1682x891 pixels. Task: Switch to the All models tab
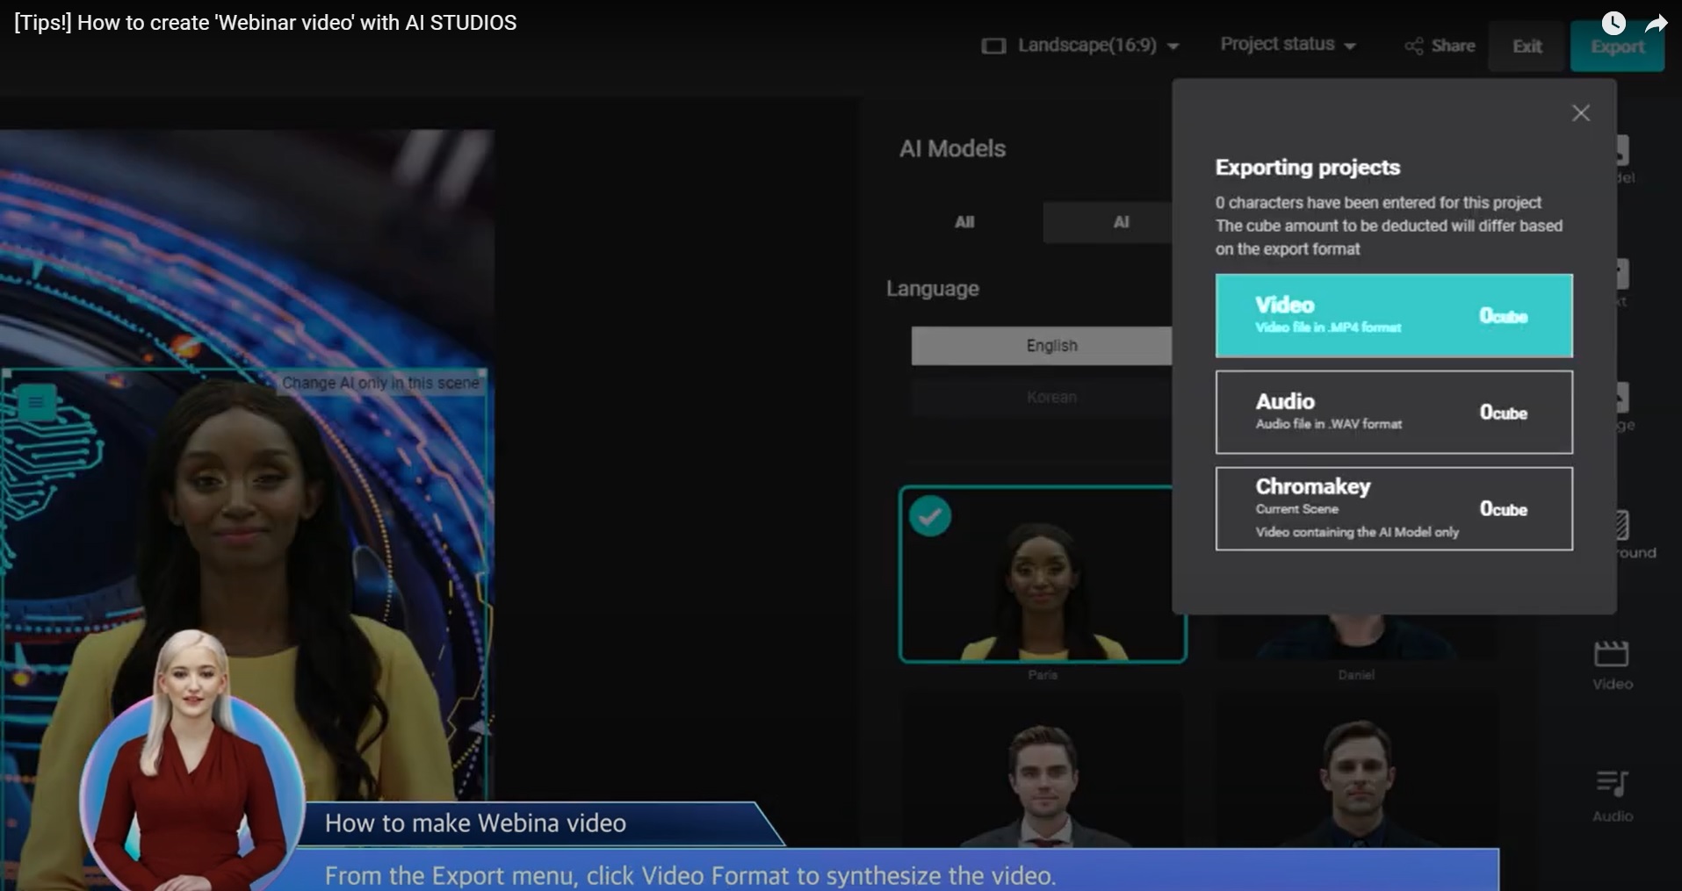[964, 222]
